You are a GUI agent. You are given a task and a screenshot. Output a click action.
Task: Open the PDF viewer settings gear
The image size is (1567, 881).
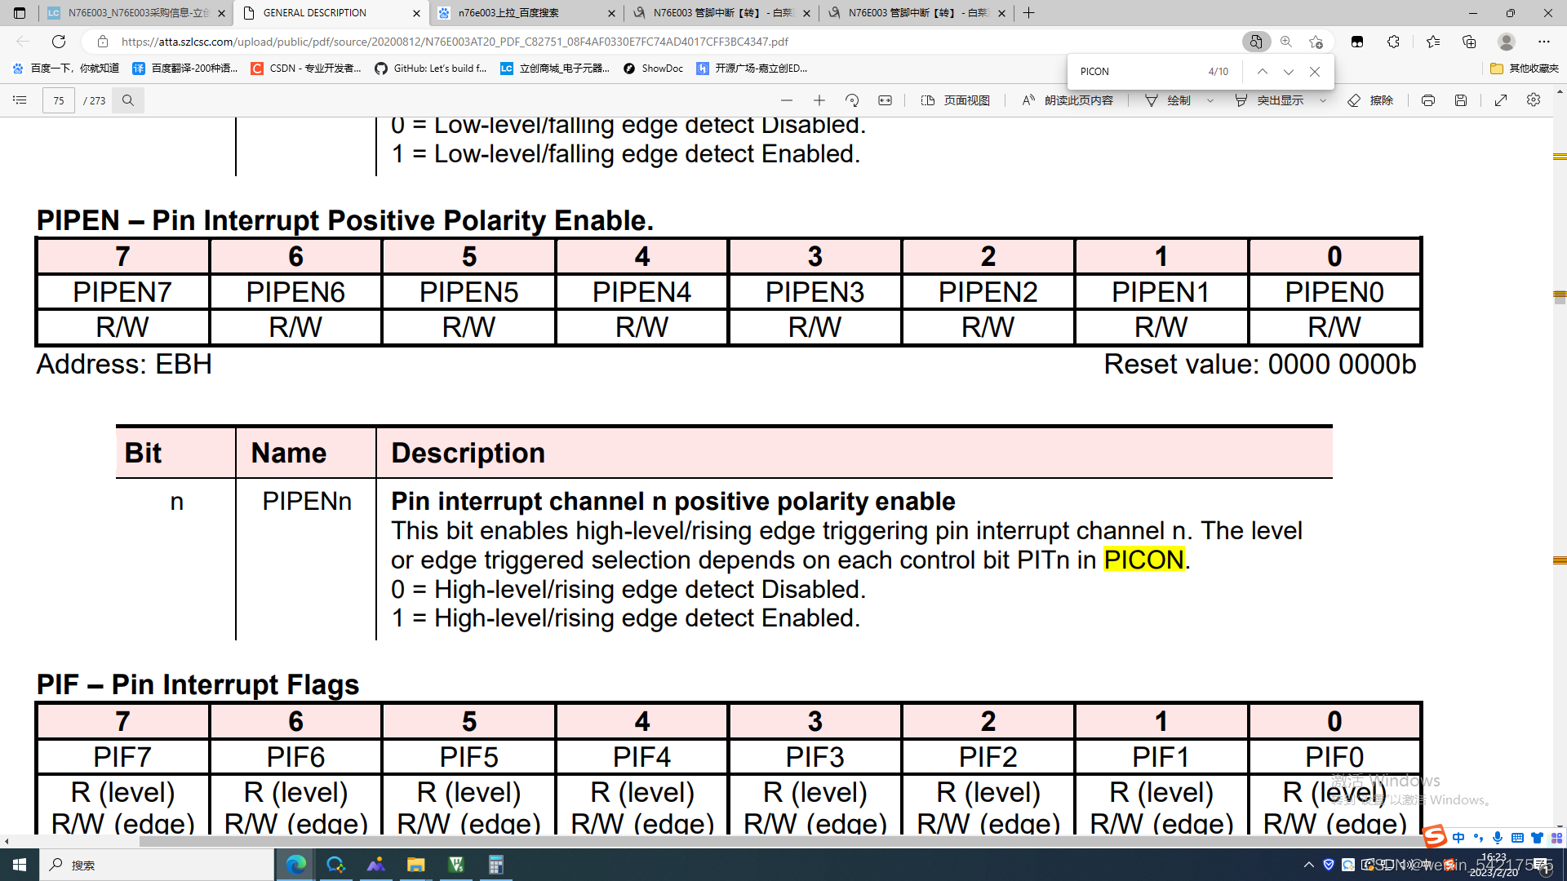[x=1534, y=100]
